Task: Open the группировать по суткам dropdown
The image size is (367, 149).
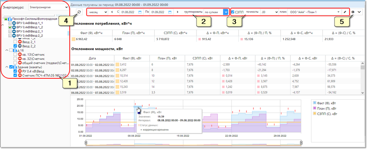Action: pyautogui.click(x=216, y=12)
